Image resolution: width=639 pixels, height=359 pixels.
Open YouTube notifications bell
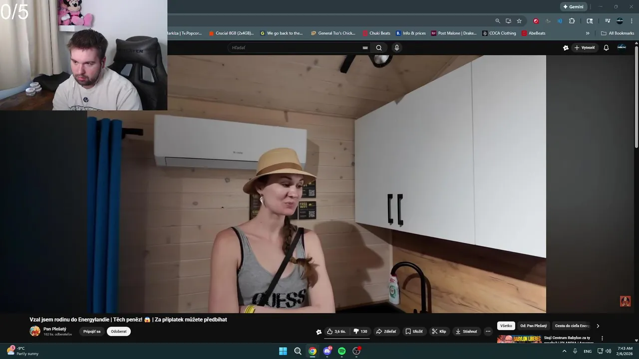(606, 48)
